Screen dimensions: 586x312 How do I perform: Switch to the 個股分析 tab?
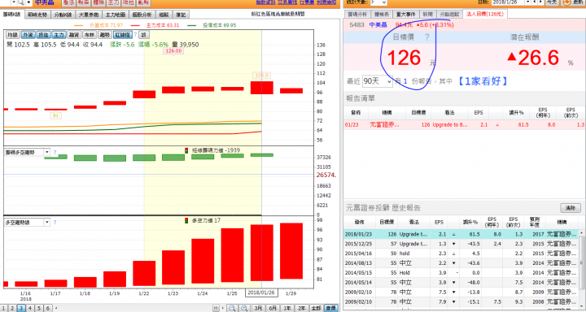coord(142,15)
